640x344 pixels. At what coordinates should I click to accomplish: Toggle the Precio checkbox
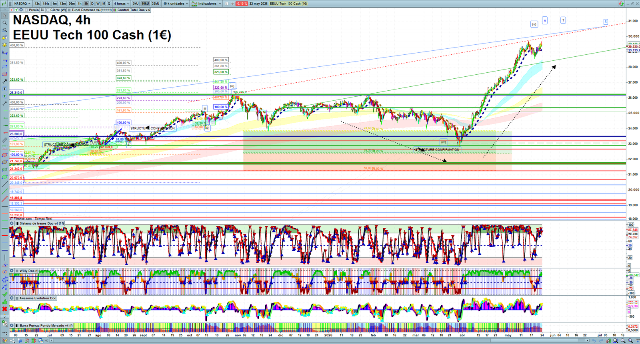[x=26, y=10]
